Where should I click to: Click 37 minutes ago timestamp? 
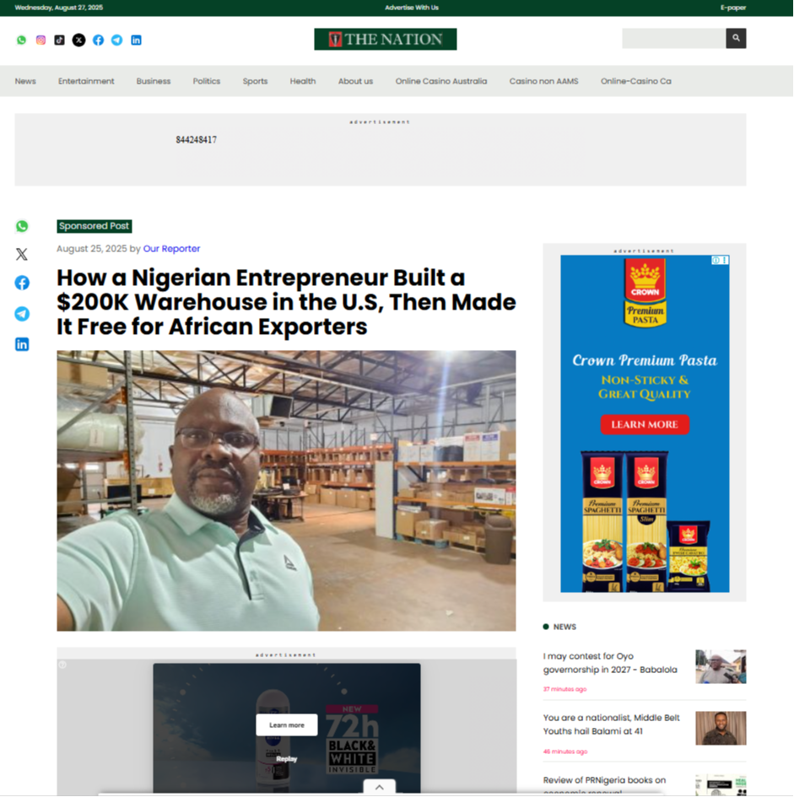tap(564, 689)
